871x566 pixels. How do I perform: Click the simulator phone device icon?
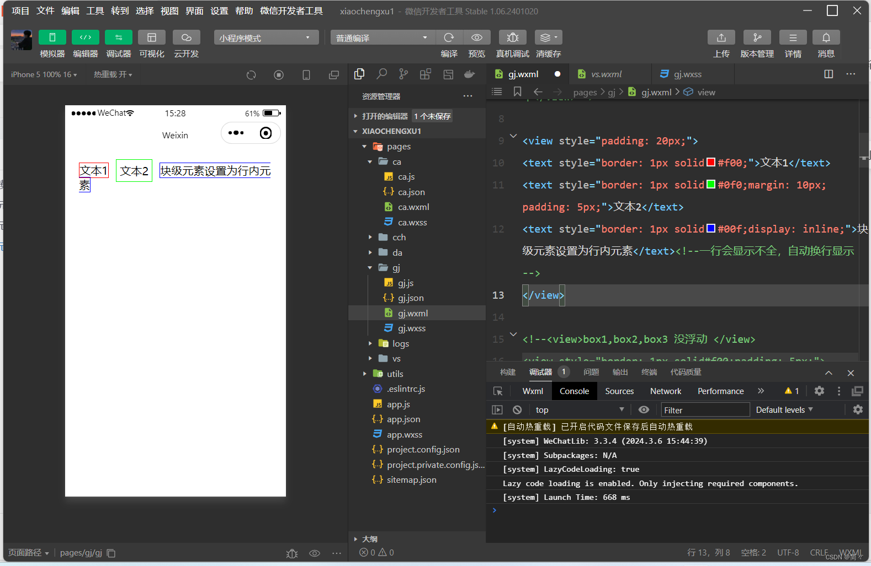306,75
